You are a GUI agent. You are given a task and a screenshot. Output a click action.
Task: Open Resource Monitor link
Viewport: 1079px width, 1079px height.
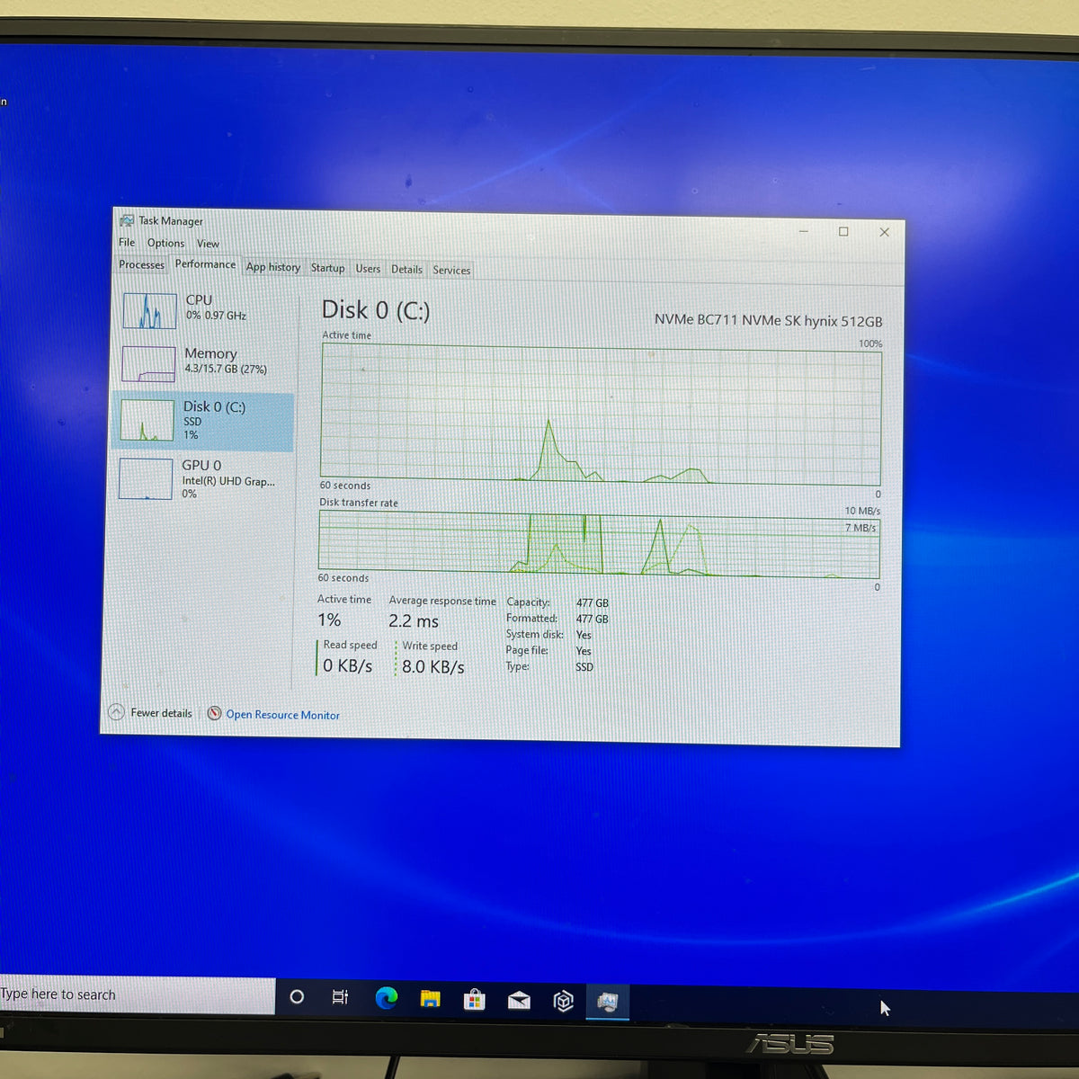click(x=282, y=715)
